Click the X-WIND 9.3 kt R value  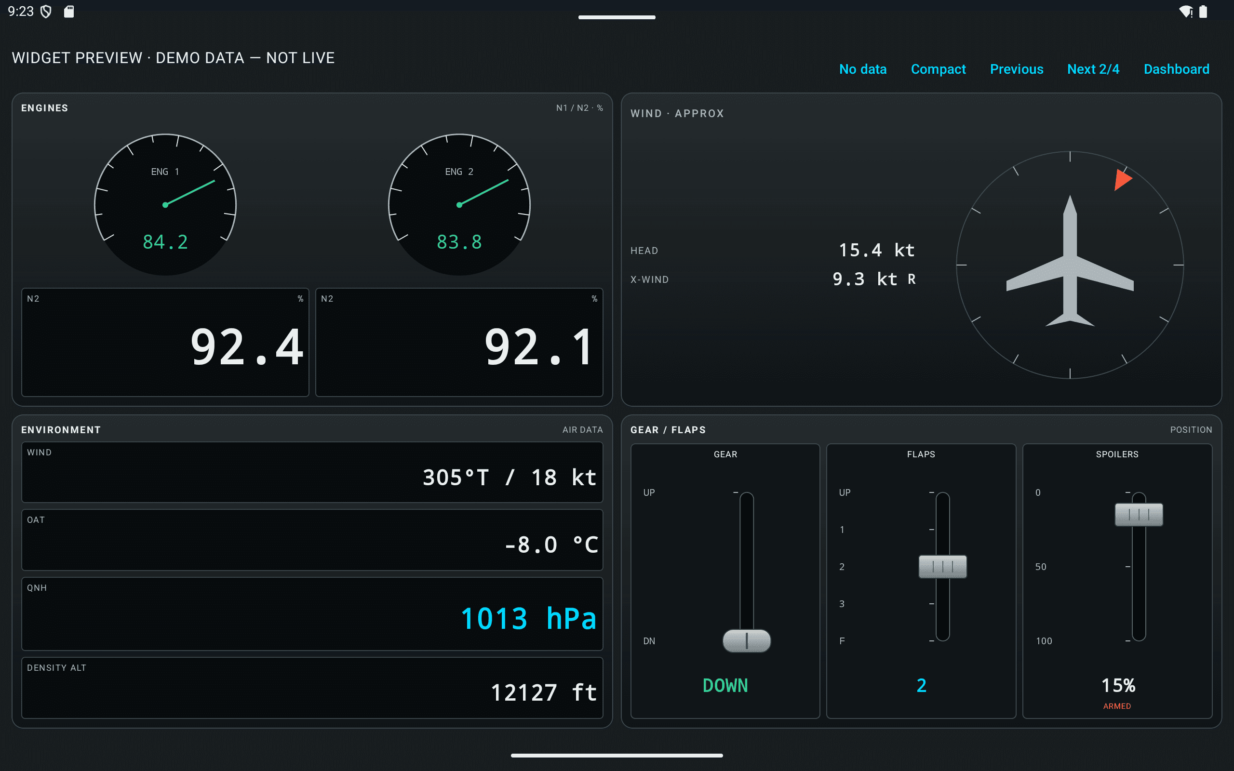(874, 279)
